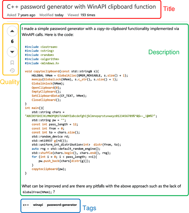Click the green chars string literal in code
189x213 pixels.
pos(91,116)
